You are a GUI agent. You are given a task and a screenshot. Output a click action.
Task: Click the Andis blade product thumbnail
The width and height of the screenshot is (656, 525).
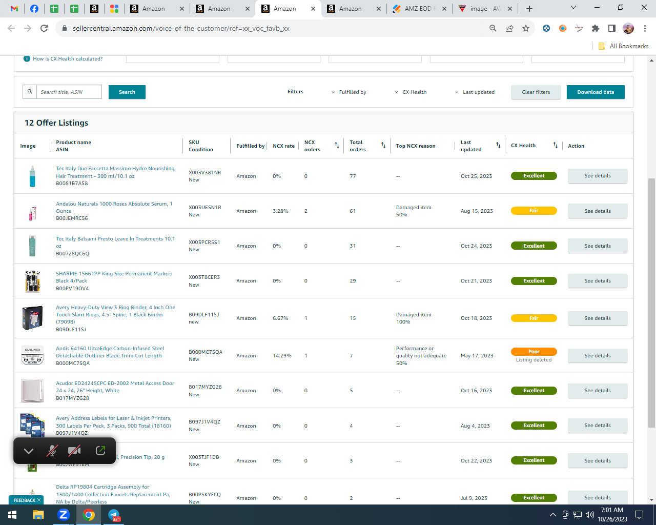pos(32,356)
